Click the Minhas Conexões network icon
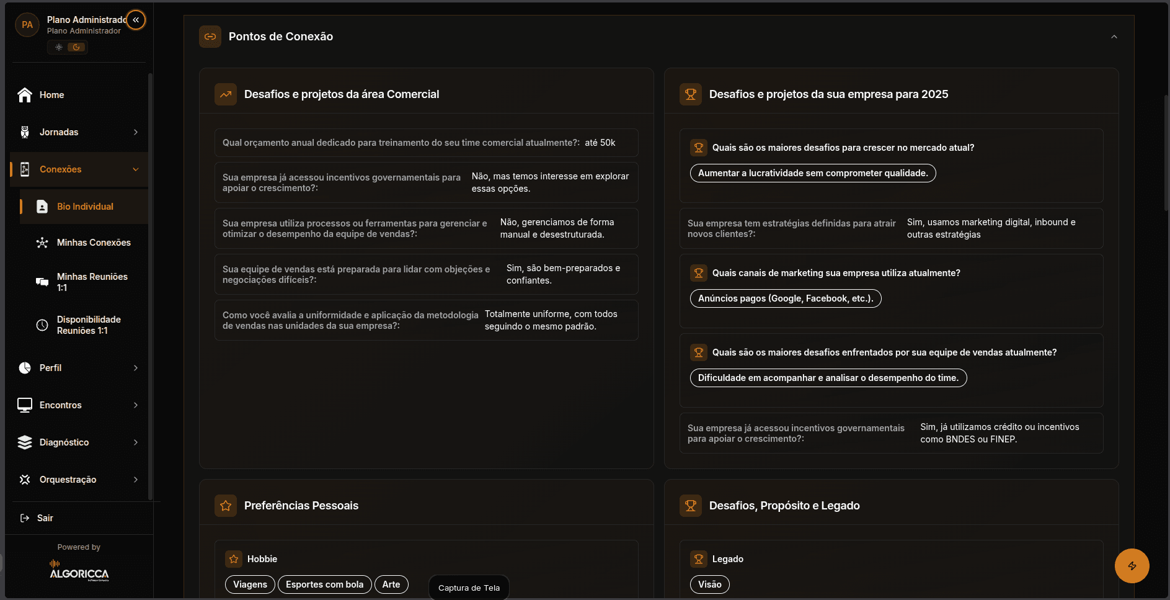The image size is (1170, 600). pos(42,243)
